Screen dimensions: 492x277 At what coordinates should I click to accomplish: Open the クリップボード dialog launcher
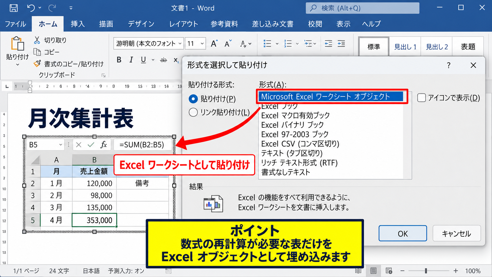pos(104,76)
